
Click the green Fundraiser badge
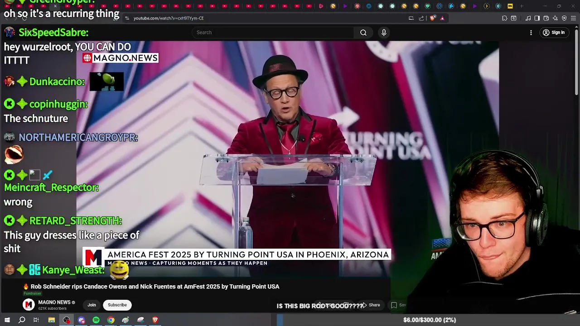(32, 294)
